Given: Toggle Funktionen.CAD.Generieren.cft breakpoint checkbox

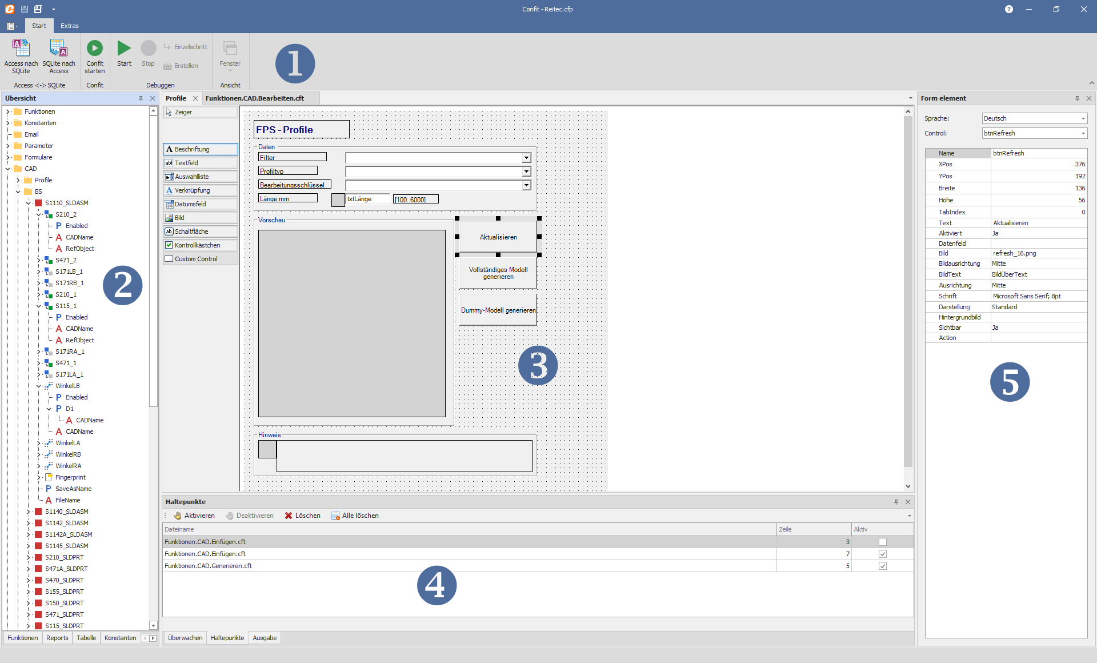Looking at the screenshot, I should (x=883, y=566).
